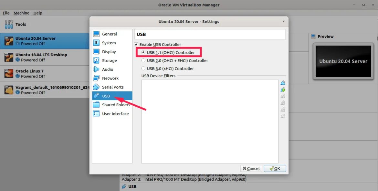378x191 pixels.
Task: Open the File menu
Action: coord(6,13)
